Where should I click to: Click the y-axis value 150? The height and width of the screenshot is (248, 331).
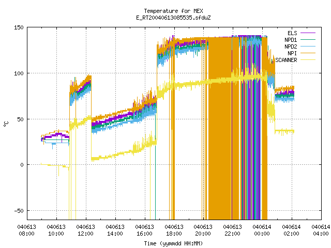(19, 27)
